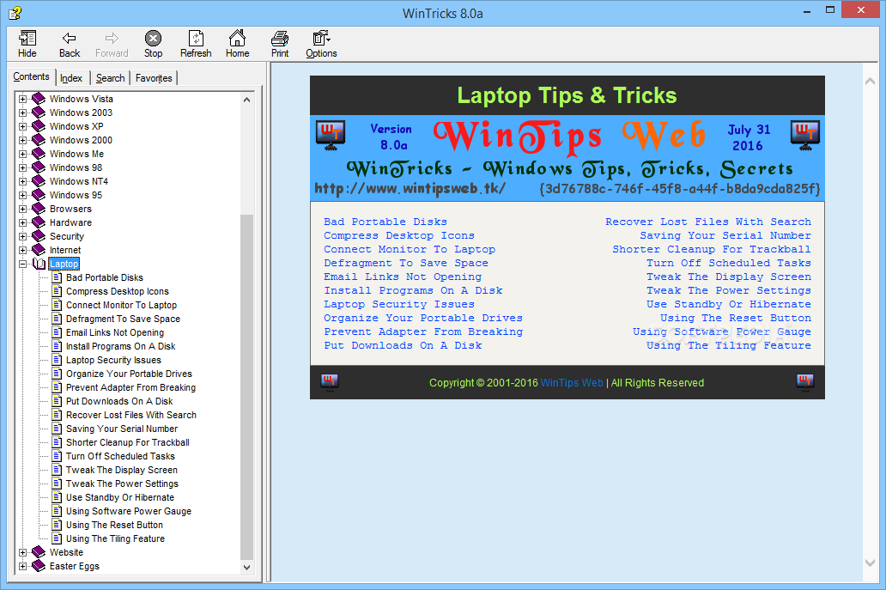Click WT monitor logo right of July 31
Viewport: 886px width, 590px height.
[x=805, y=136]
